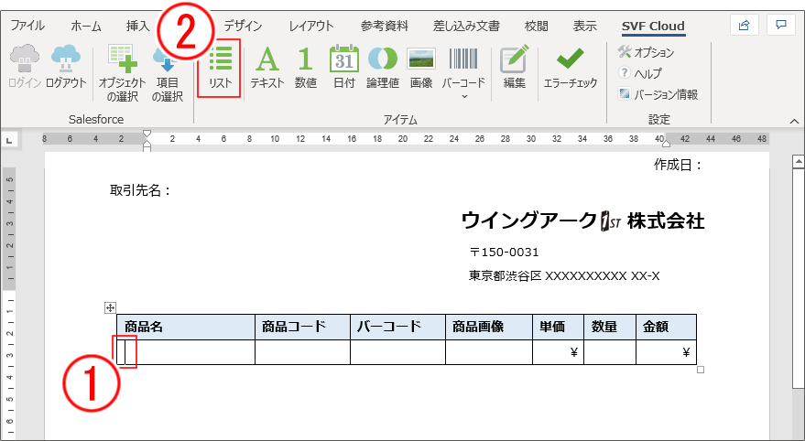This screenshot has width=805, height=441.
Task: Click the table move handle icon
Action: pyautogui.click(x=110, y=307)
